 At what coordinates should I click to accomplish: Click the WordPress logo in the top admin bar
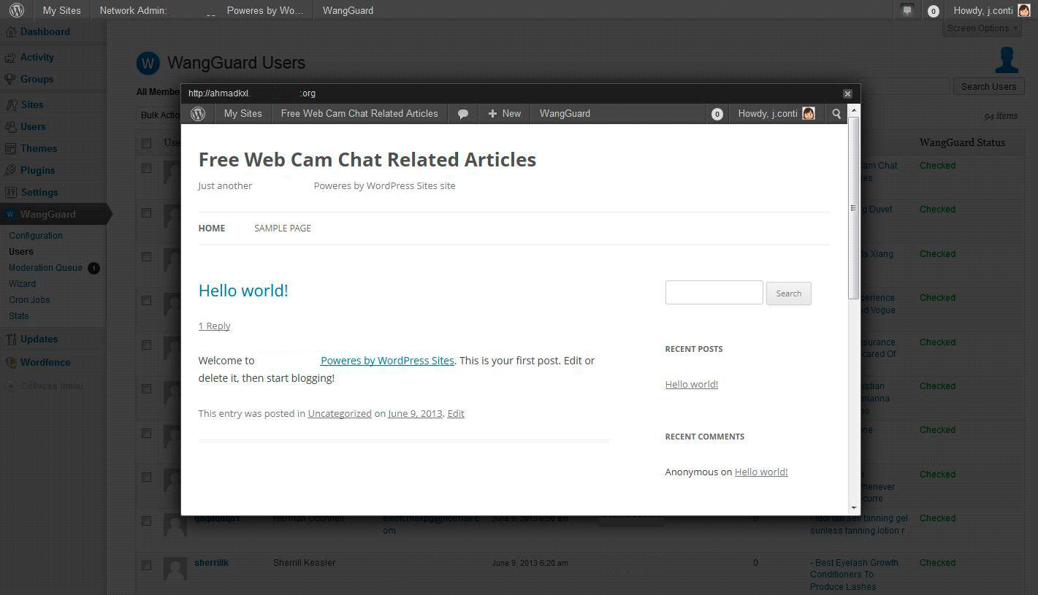coord(16,10)
